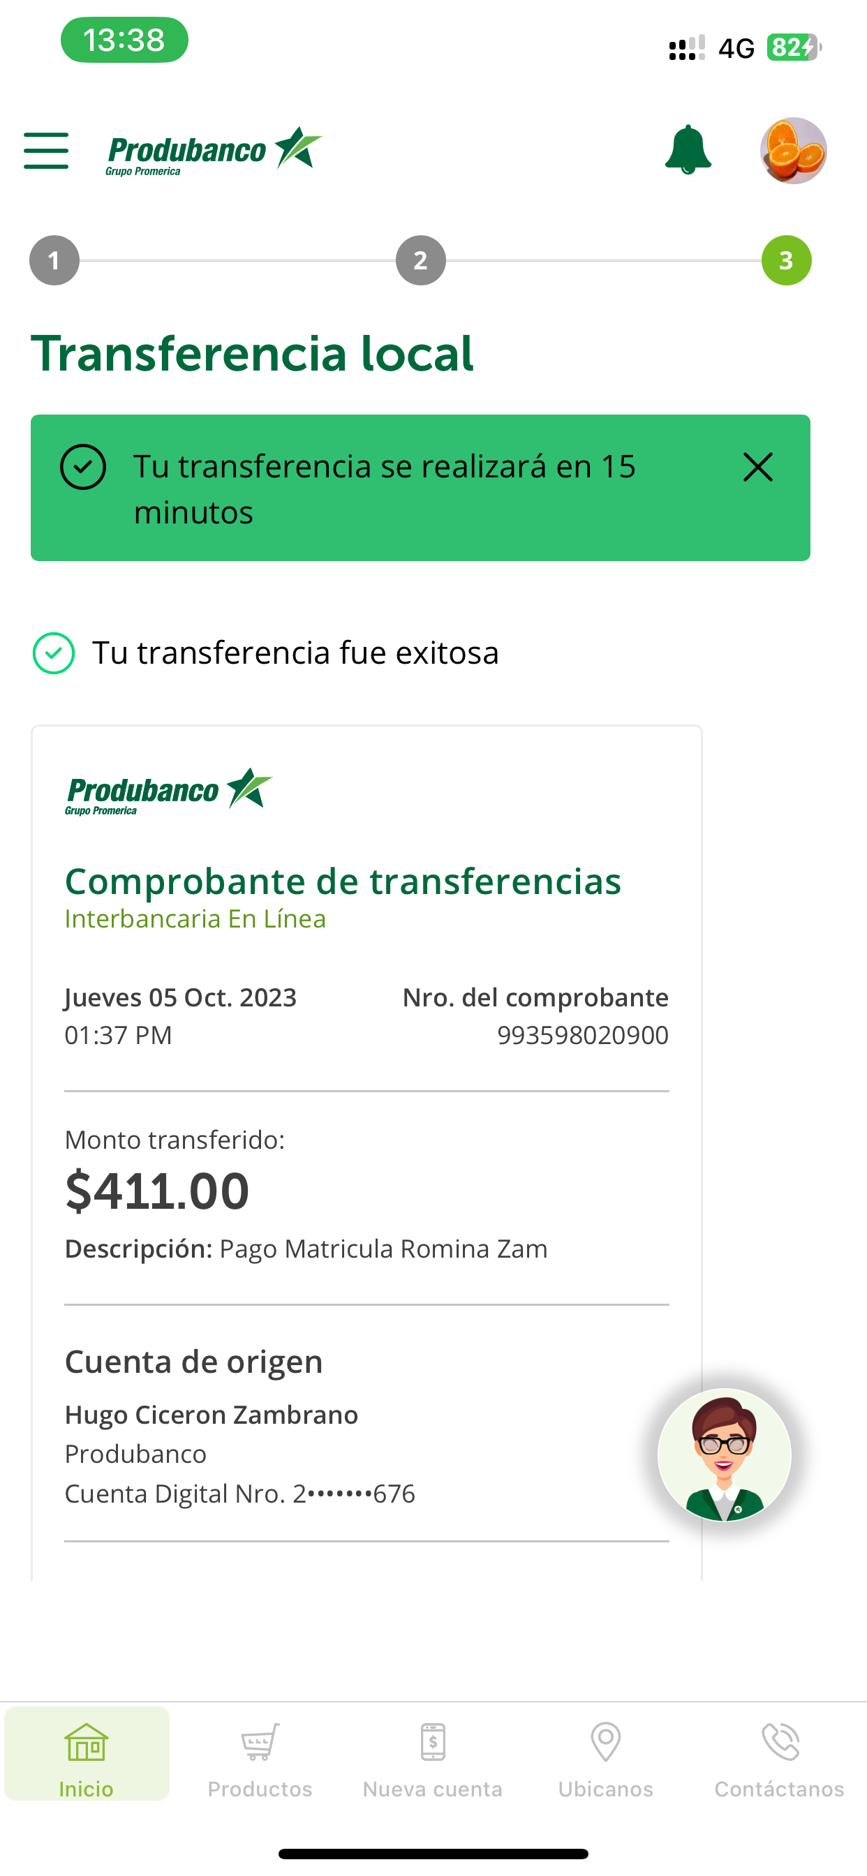Go back to step 1 indicator
The image size is (867, 1876).
tap(54, 261)
